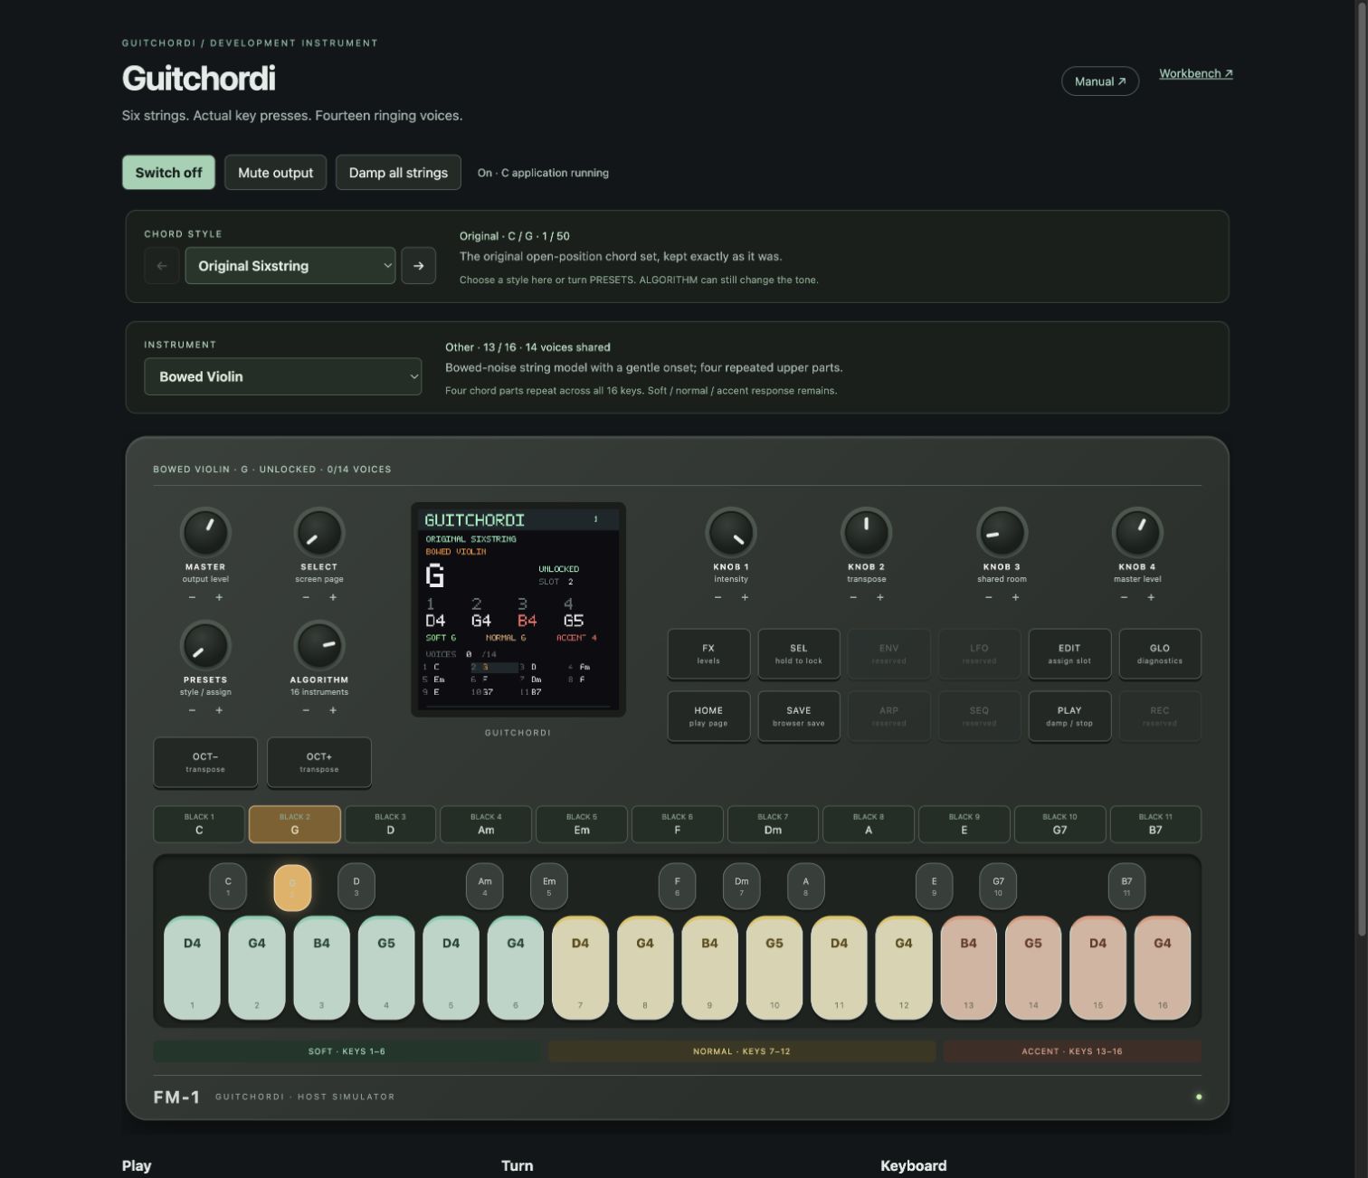Click the accent B4 key number 13
1368x1178 pixels.
pyautogui.click(x=968, y=968)
